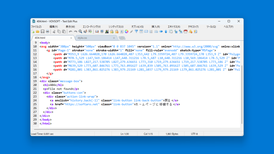Click line number 30 in the gutter
This screenshot has height=154, width=274.
[35, 123]
